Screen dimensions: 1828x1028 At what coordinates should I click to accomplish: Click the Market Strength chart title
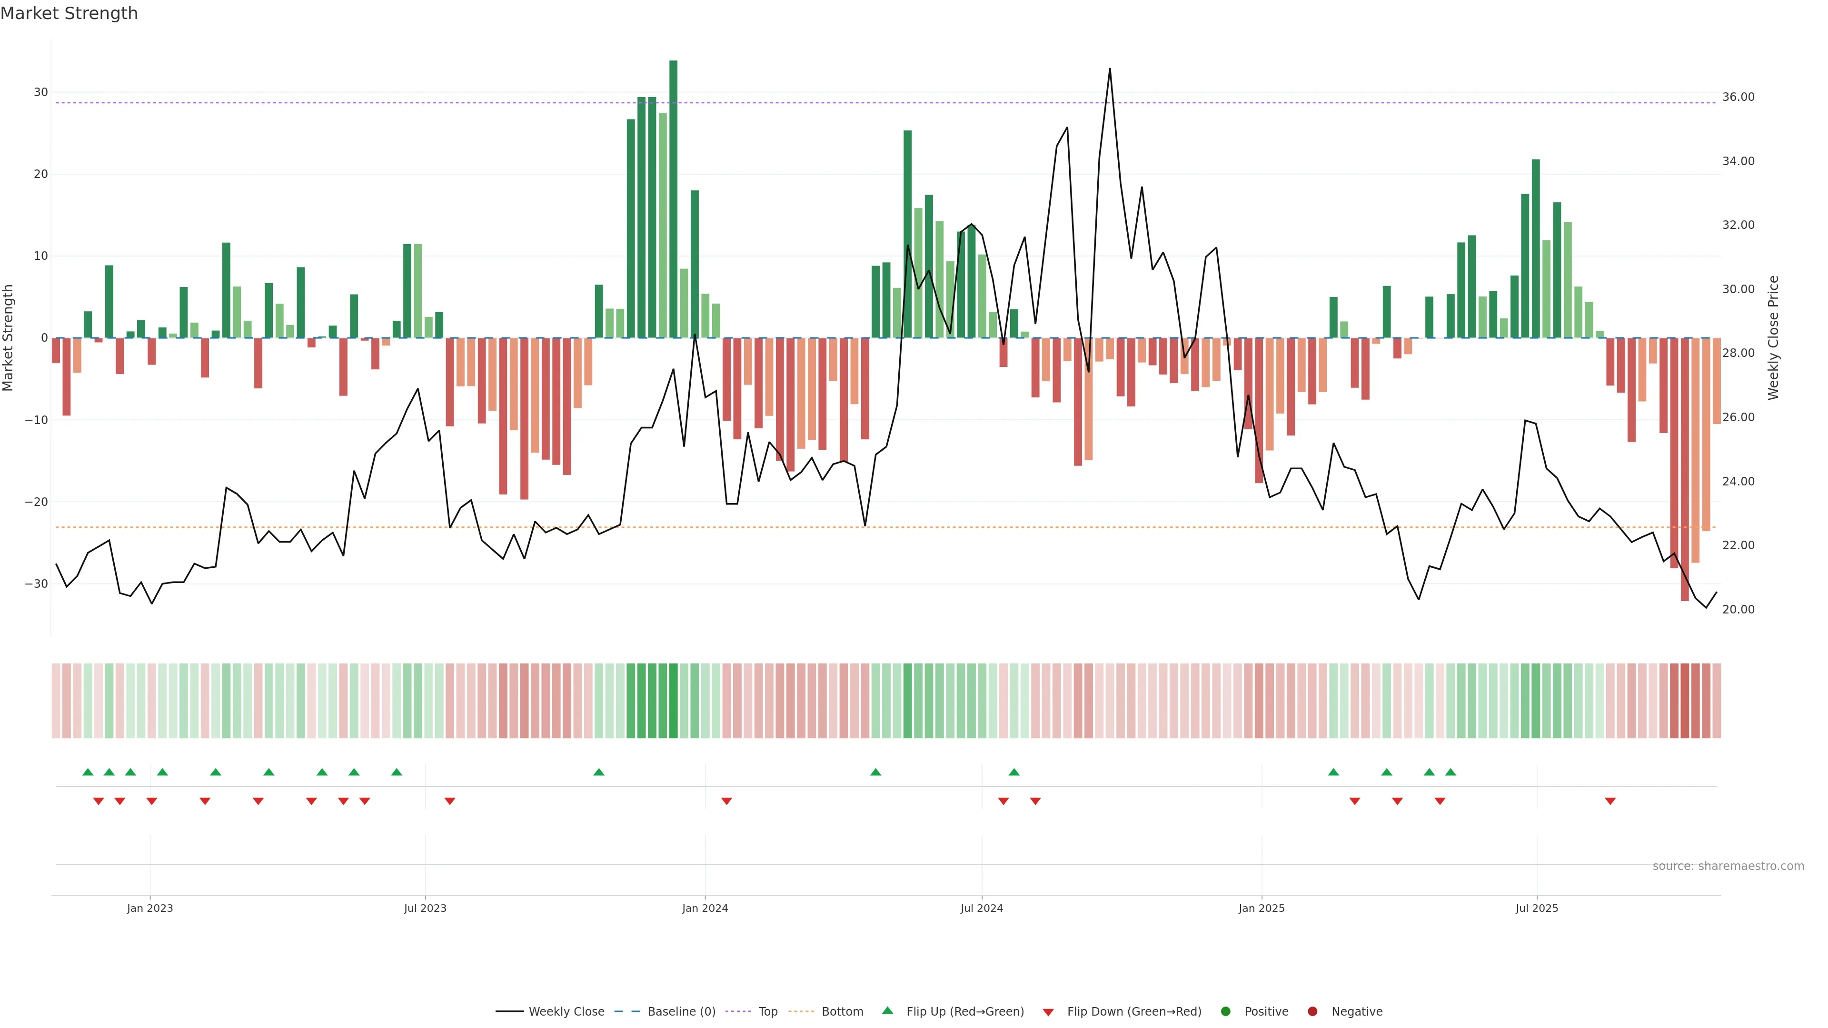69,13
